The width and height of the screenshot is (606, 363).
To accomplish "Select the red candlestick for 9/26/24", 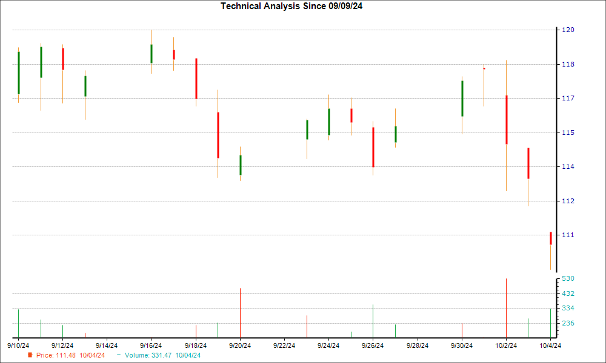I will (373, 148).
